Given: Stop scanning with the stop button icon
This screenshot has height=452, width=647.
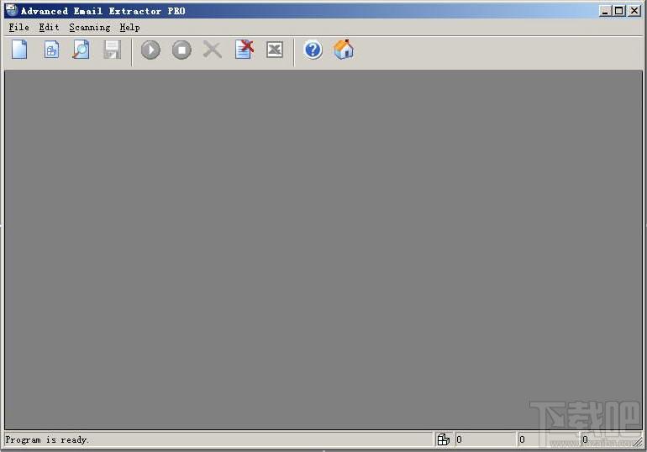Looking at the screenshot, I should [181, 50].
